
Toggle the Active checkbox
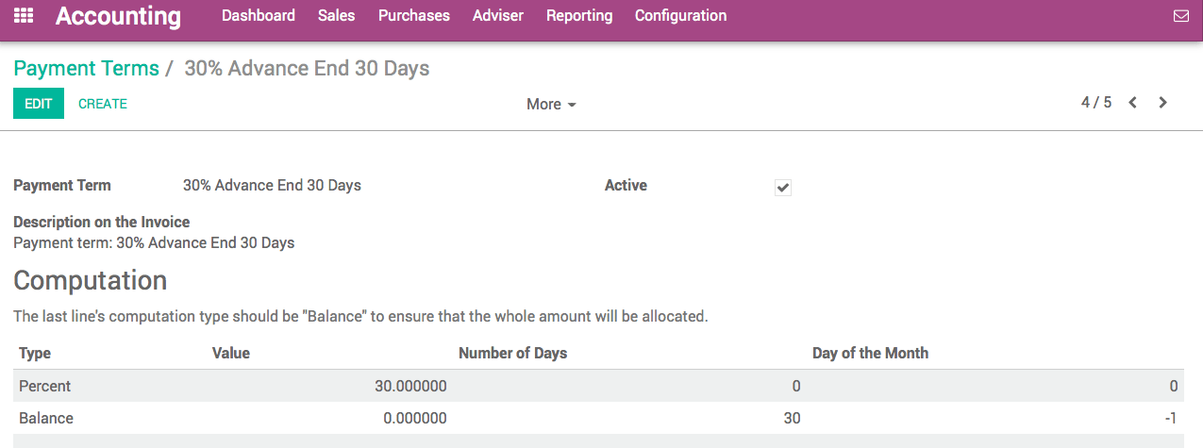783,187
